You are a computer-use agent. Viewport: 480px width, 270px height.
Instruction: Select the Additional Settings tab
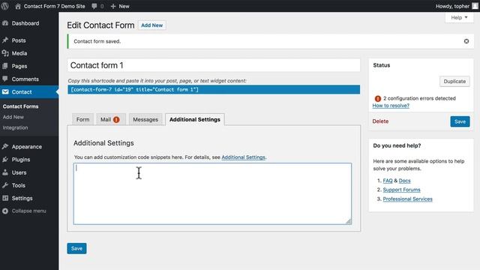tap(195, 119)
